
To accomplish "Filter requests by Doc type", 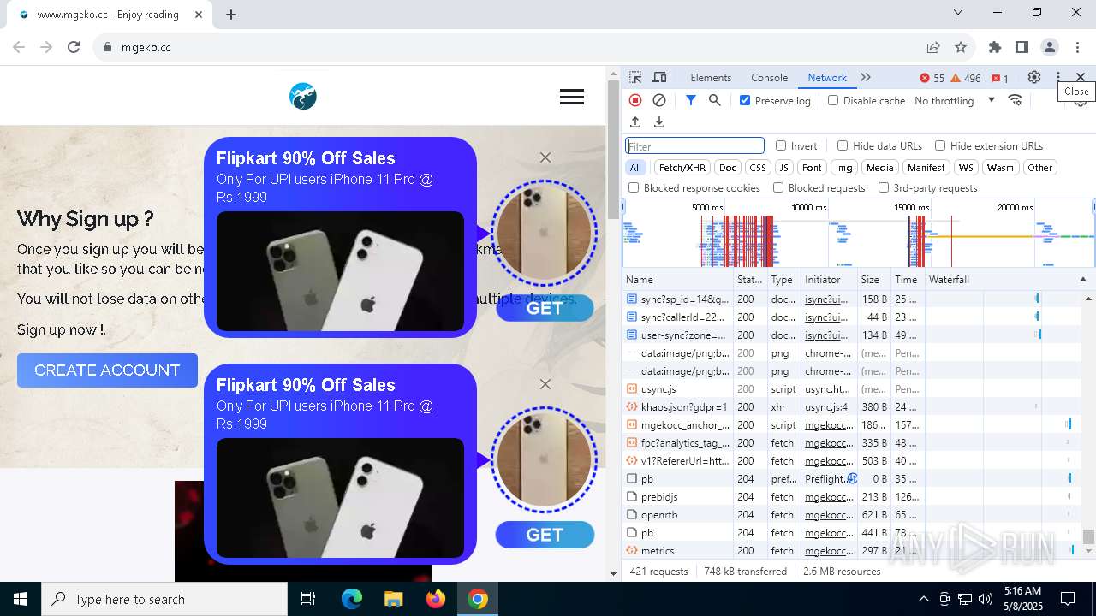I will click(728, 168).
